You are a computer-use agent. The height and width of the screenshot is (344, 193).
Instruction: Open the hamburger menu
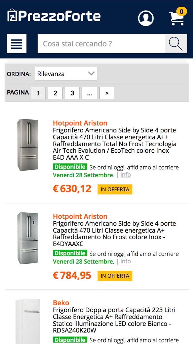point(17,44)
